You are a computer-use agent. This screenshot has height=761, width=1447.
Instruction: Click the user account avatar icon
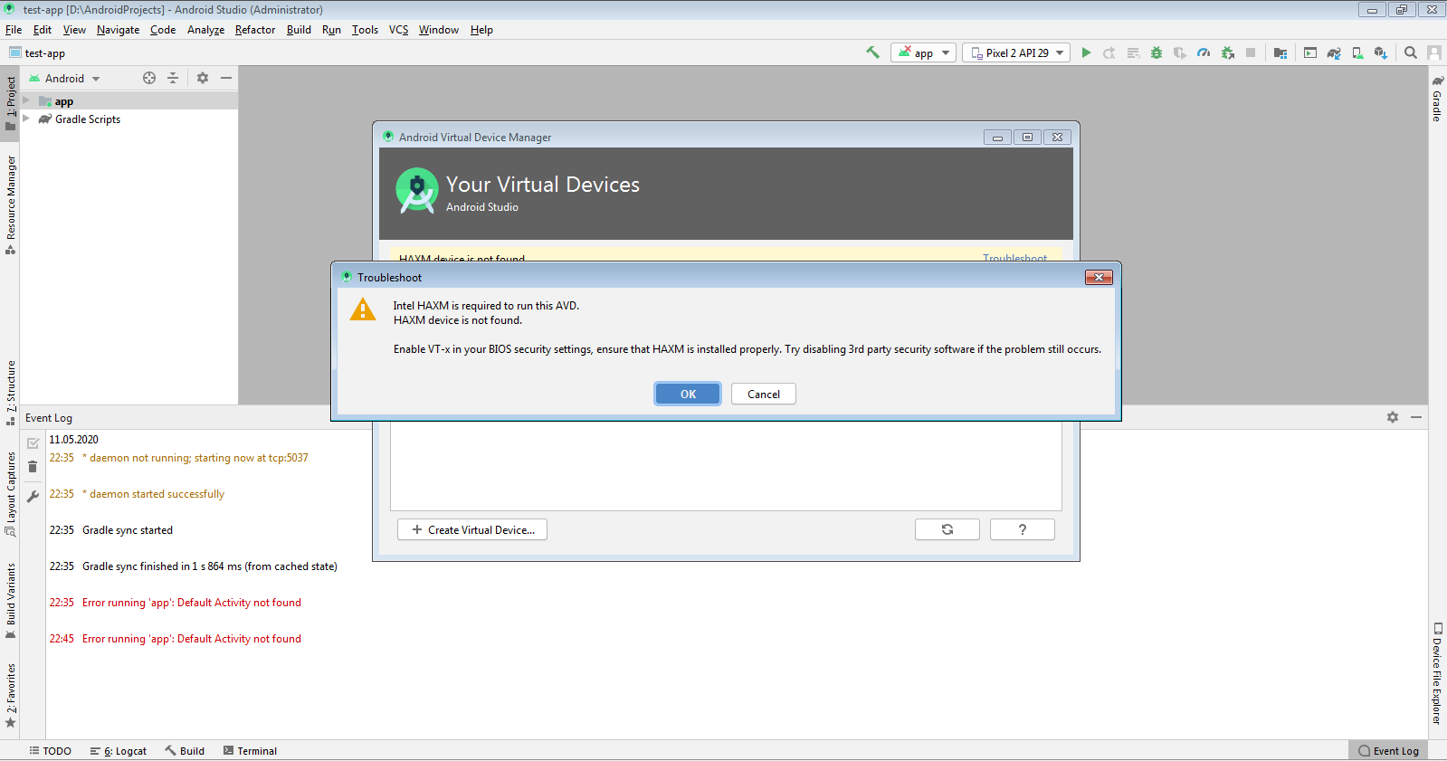tap(1434, 52)
